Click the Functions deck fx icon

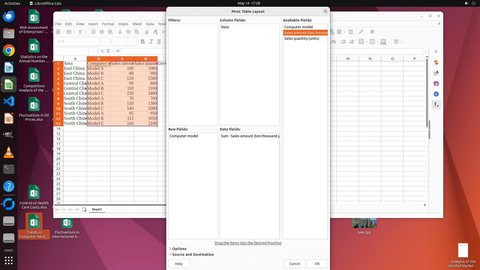point(436,104)
